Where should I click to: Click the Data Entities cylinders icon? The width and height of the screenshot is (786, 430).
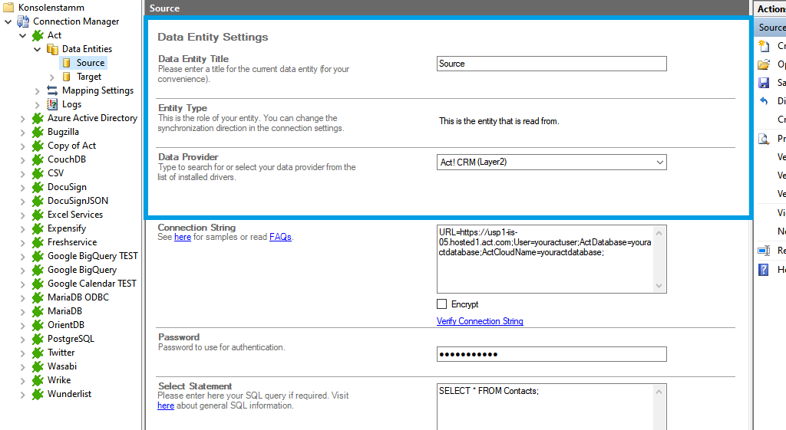(52, 49)
